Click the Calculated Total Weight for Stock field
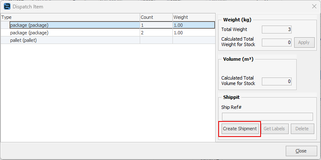 pyautogui.click(x=277, y=42)
